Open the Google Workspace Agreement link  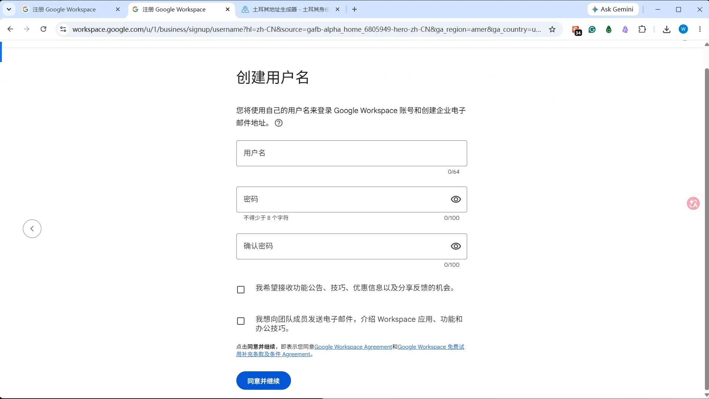click(353, 347)
